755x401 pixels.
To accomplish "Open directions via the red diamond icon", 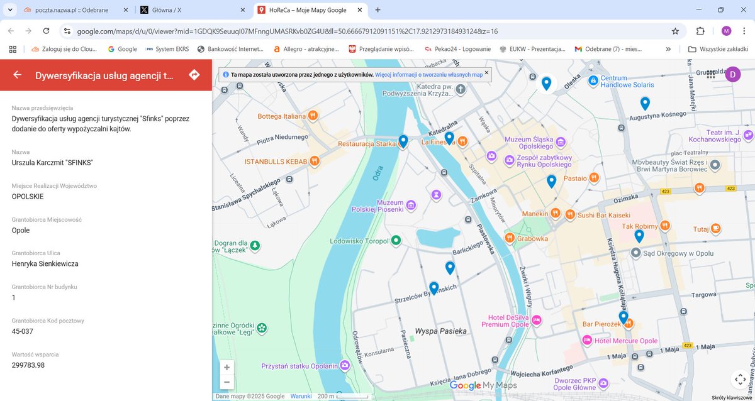I will 194,75.
